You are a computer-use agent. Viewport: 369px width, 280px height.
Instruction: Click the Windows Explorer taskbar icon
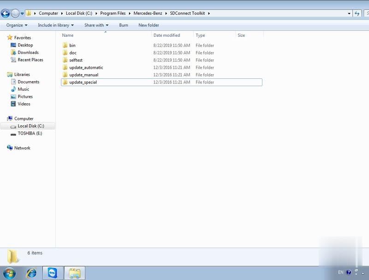[x=74, y=273]
